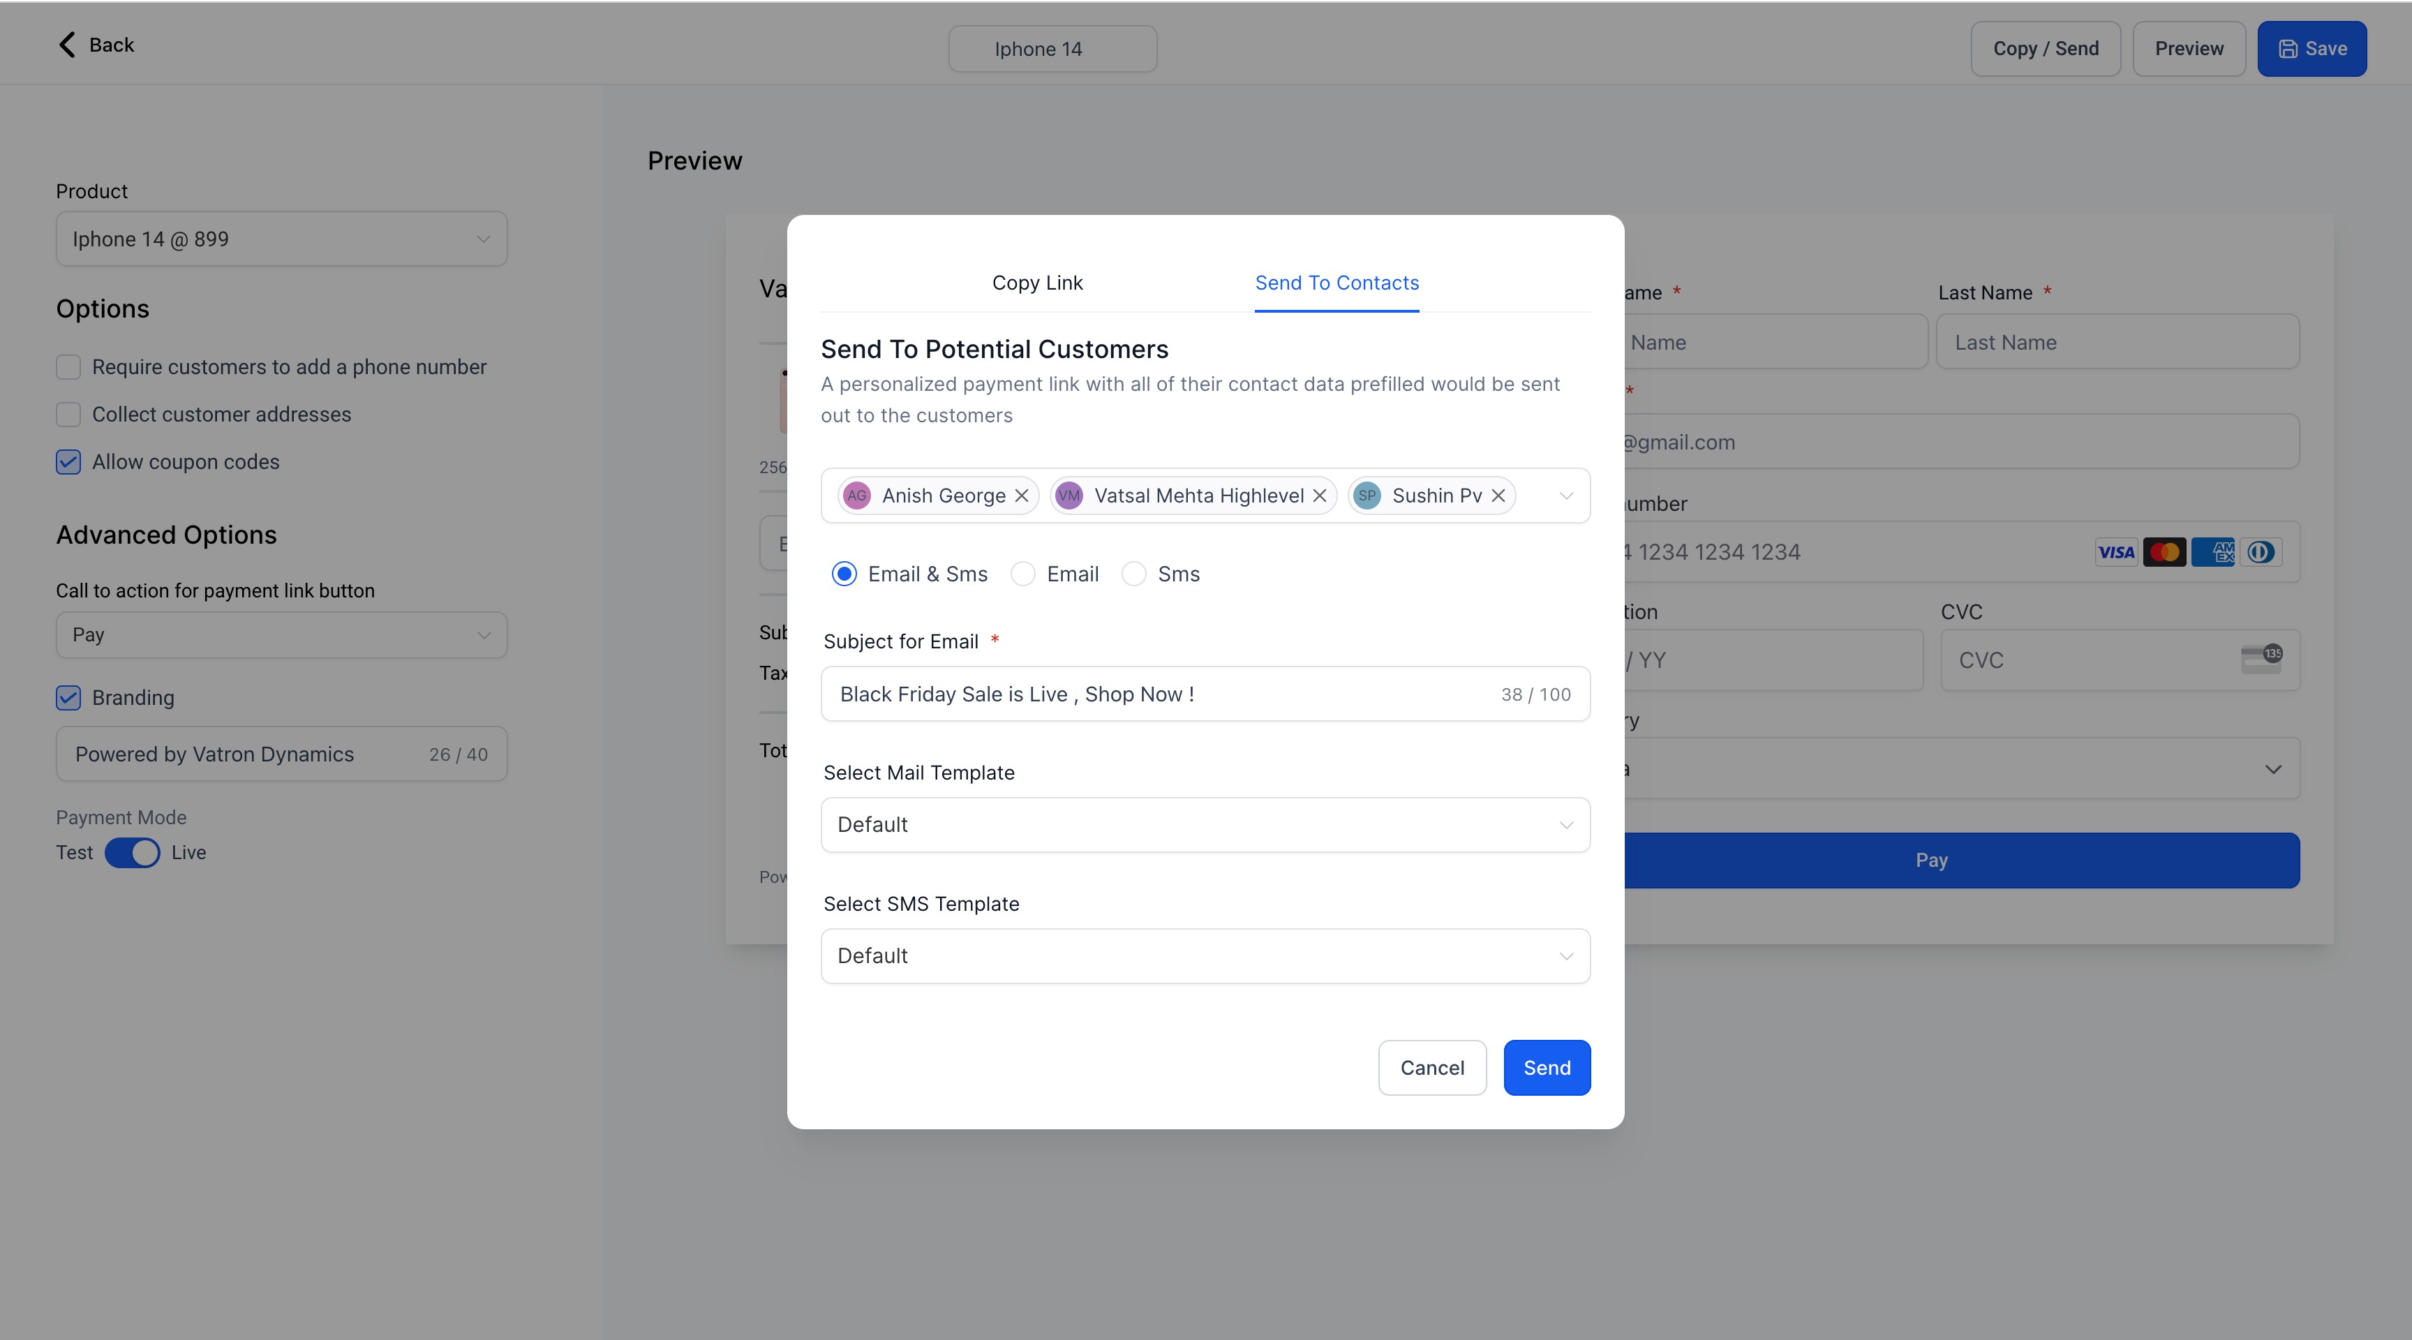This screenshot has width=2412, height=1340.
Task: Toggle Payment Mode Test/Live switch
Action: pyautogui.click(x=132, y=852)
